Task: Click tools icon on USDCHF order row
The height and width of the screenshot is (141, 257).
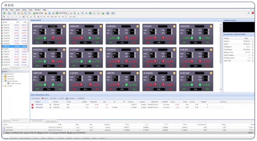Action: click(x=50, y=105)
